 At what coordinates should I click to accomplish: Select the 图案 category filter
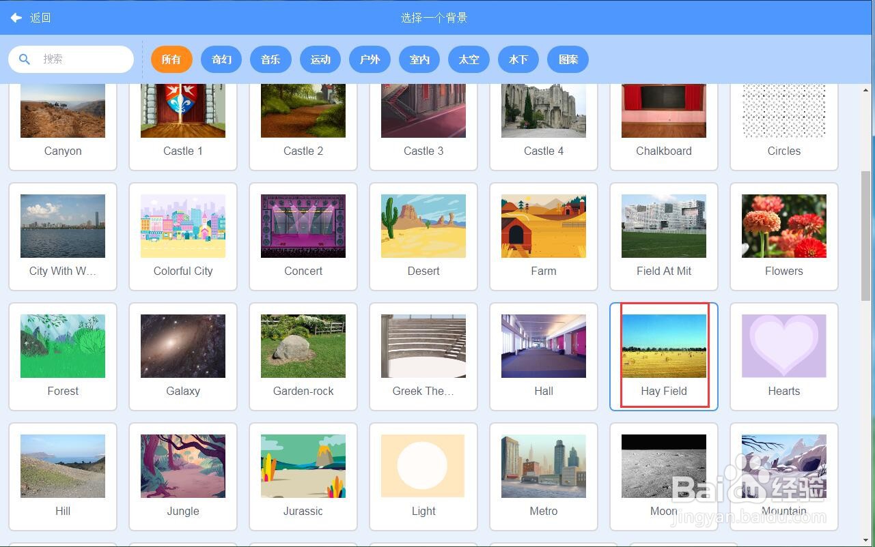[x=568, y=59]
